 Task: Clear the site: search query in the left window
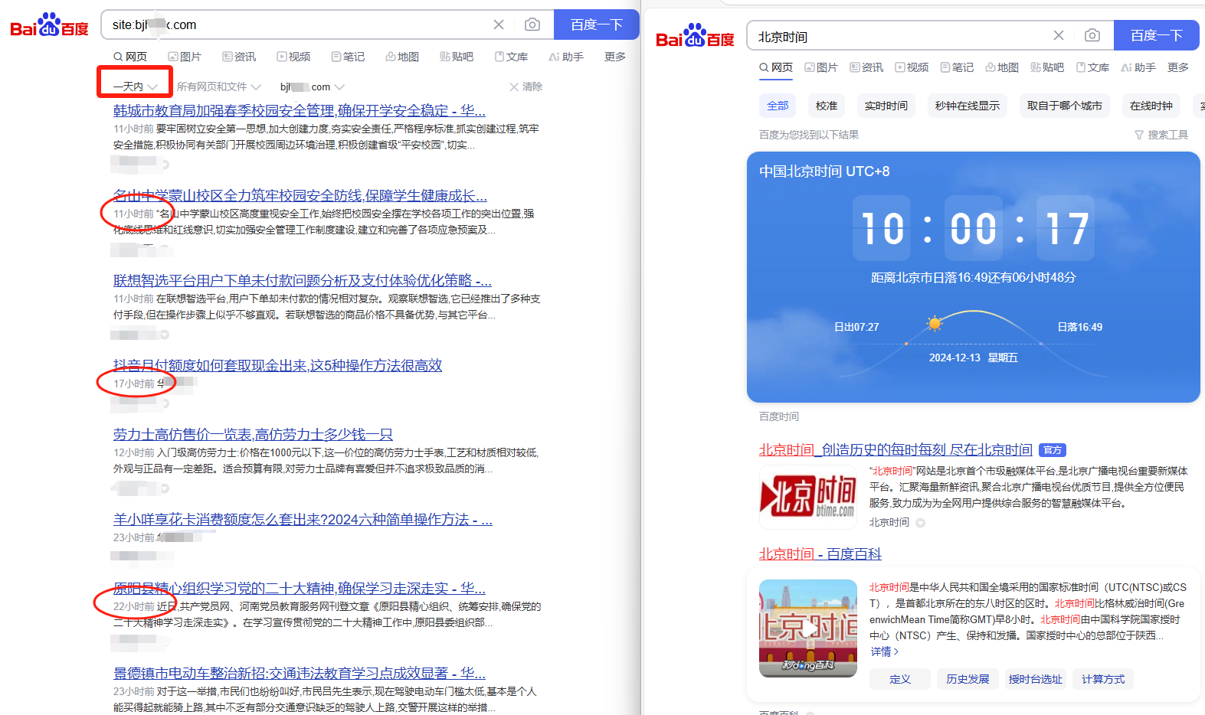tap(499, 24)
